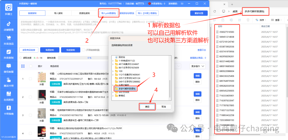This screenshot has width=288, height=140.
Task: Open the 查看日志 link
Action: (202, 50)
